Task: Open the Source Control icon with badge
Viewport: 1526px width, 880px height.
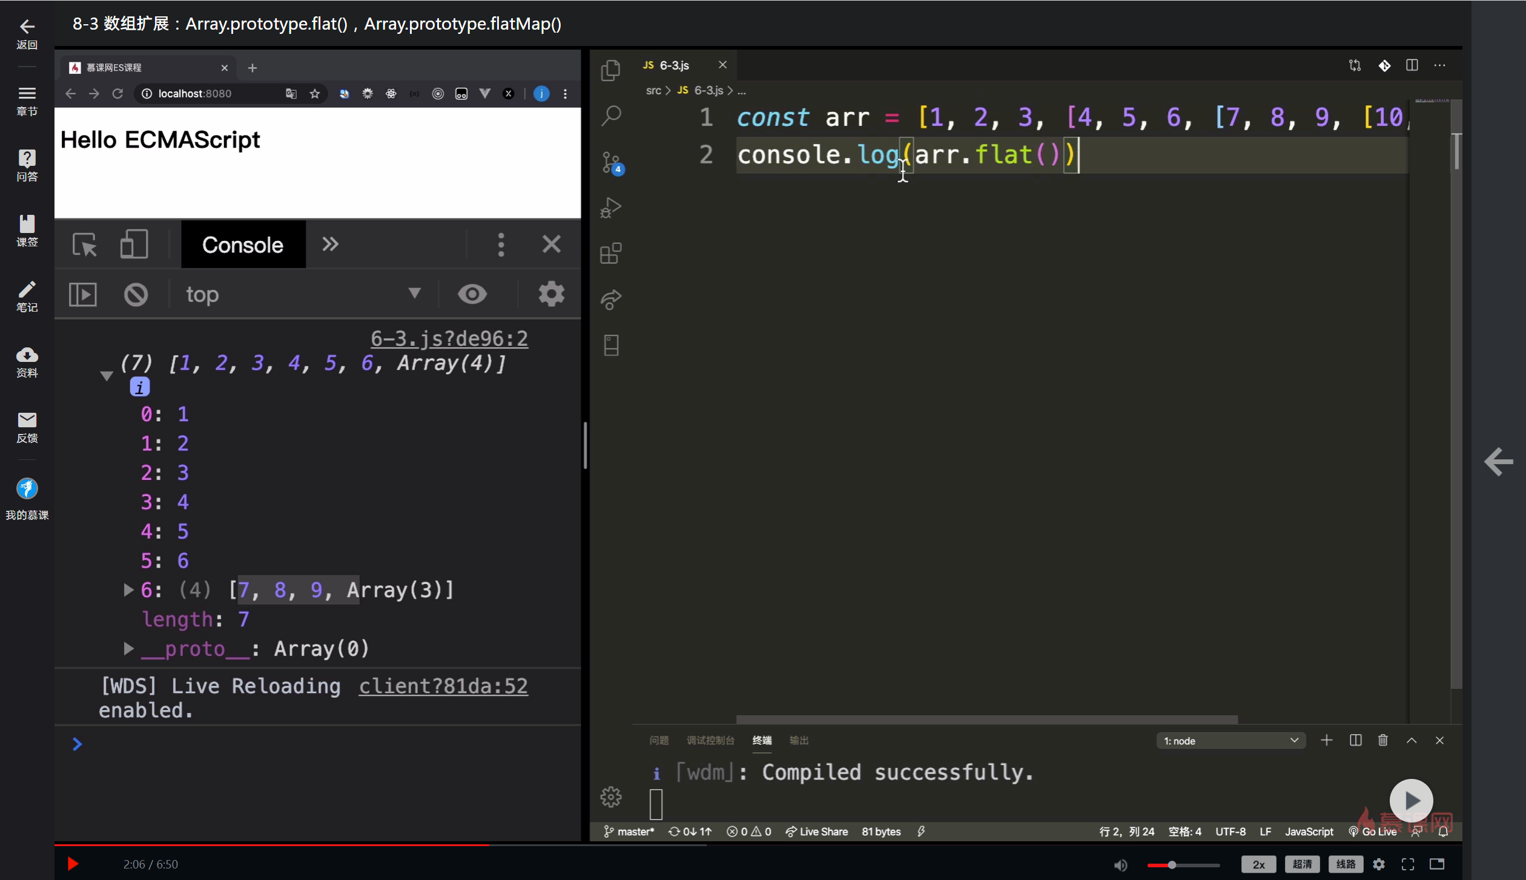Action: [x=611, y=162]
